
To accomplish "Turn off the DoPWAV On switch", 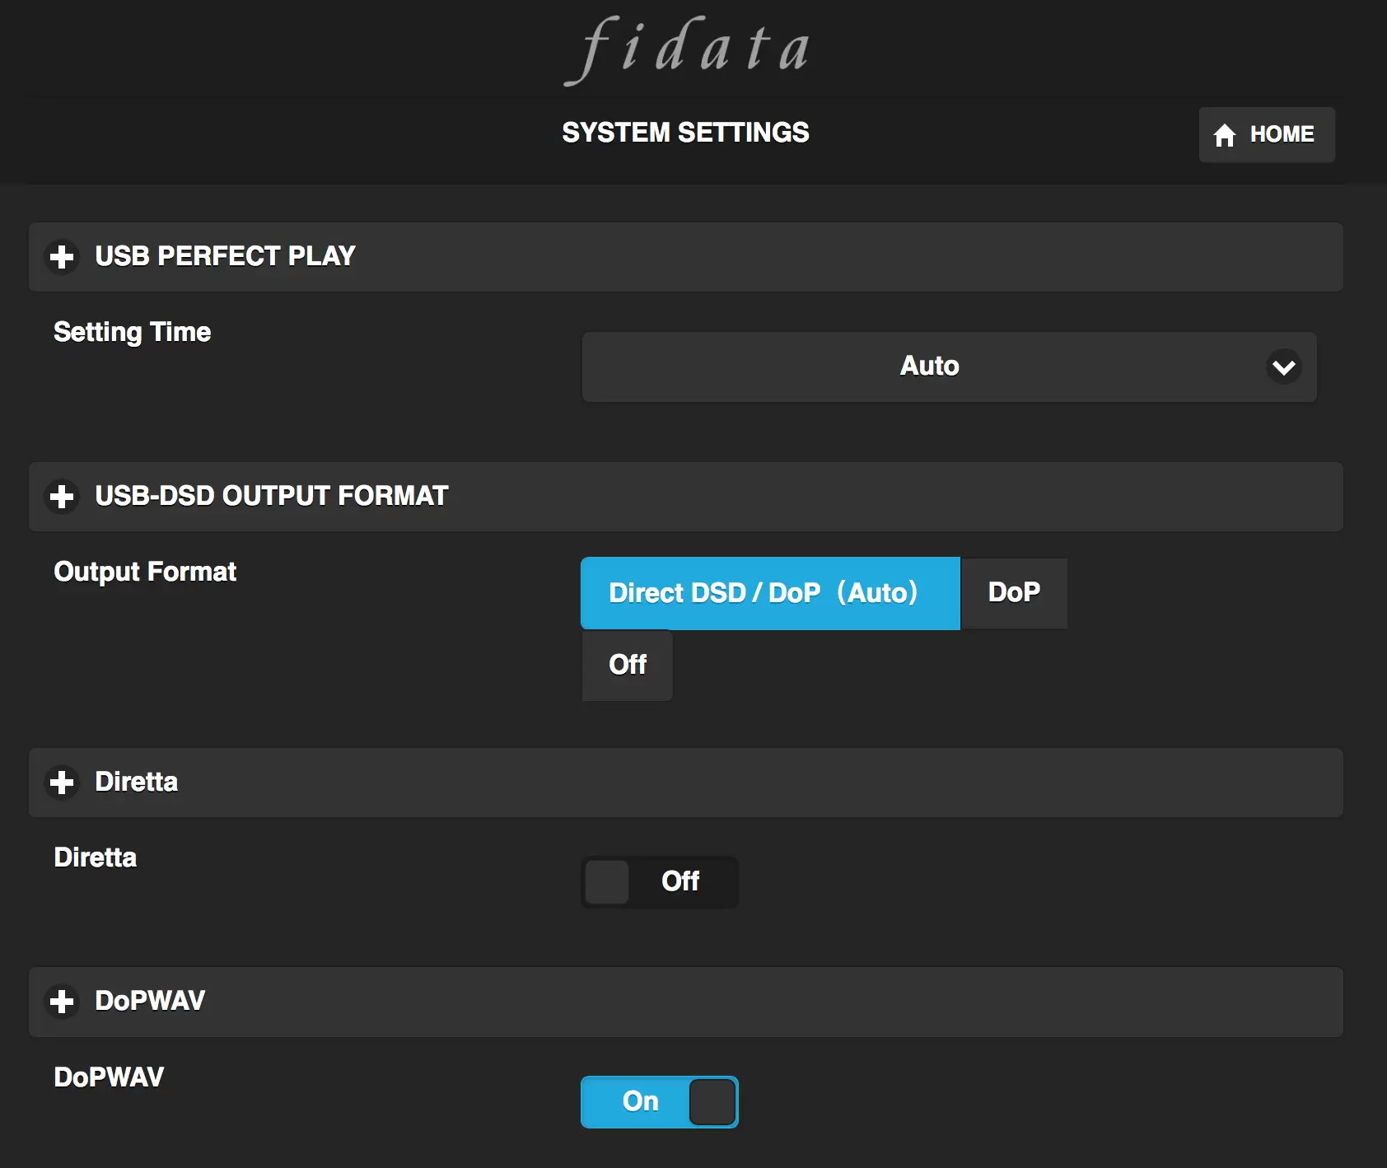I will point(659,1102).
